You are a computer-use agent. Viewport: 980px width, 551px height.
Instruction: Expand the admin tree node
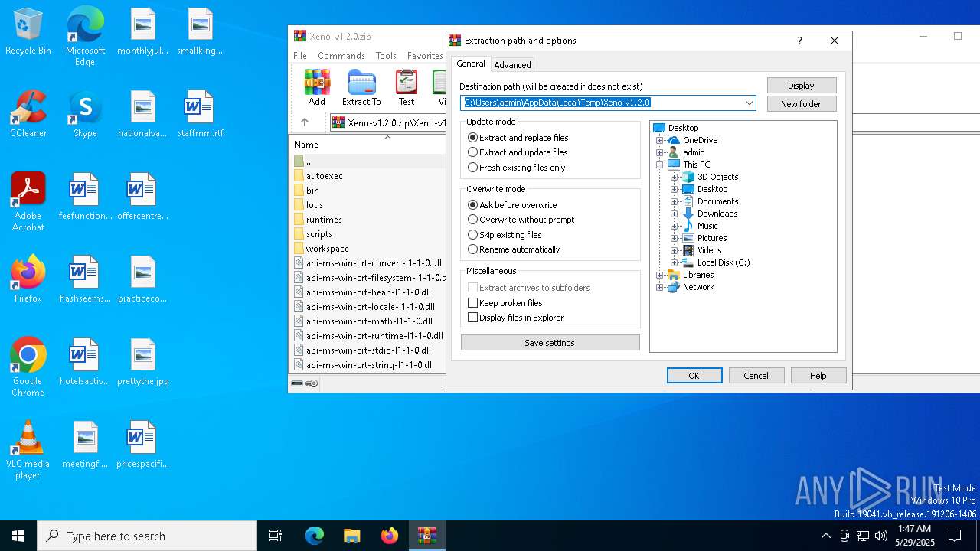pos(659,153)
